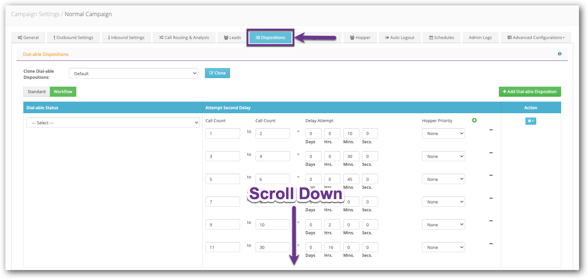Open Call Routing & Analysis tab
588x279 pixels.
pyautogui.click(x=184, y=38)
